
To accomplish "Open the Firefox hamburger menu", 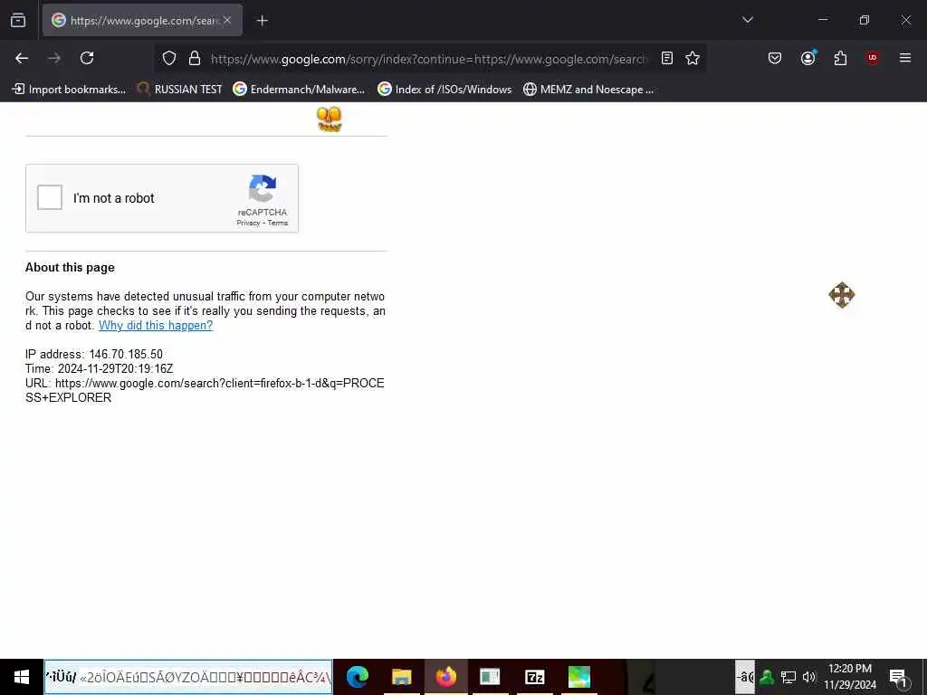I will tap(905, 58).
